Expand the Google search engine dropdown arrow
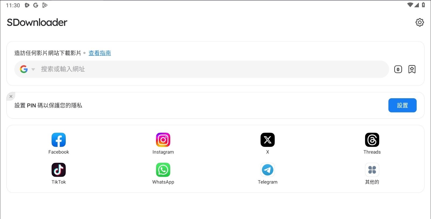Viewport: 431px width, 219px height. (x=33, y=69)
